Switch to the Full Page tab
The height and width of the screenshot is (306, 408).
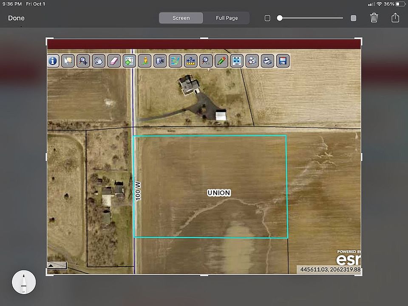(x=227, y=18)
